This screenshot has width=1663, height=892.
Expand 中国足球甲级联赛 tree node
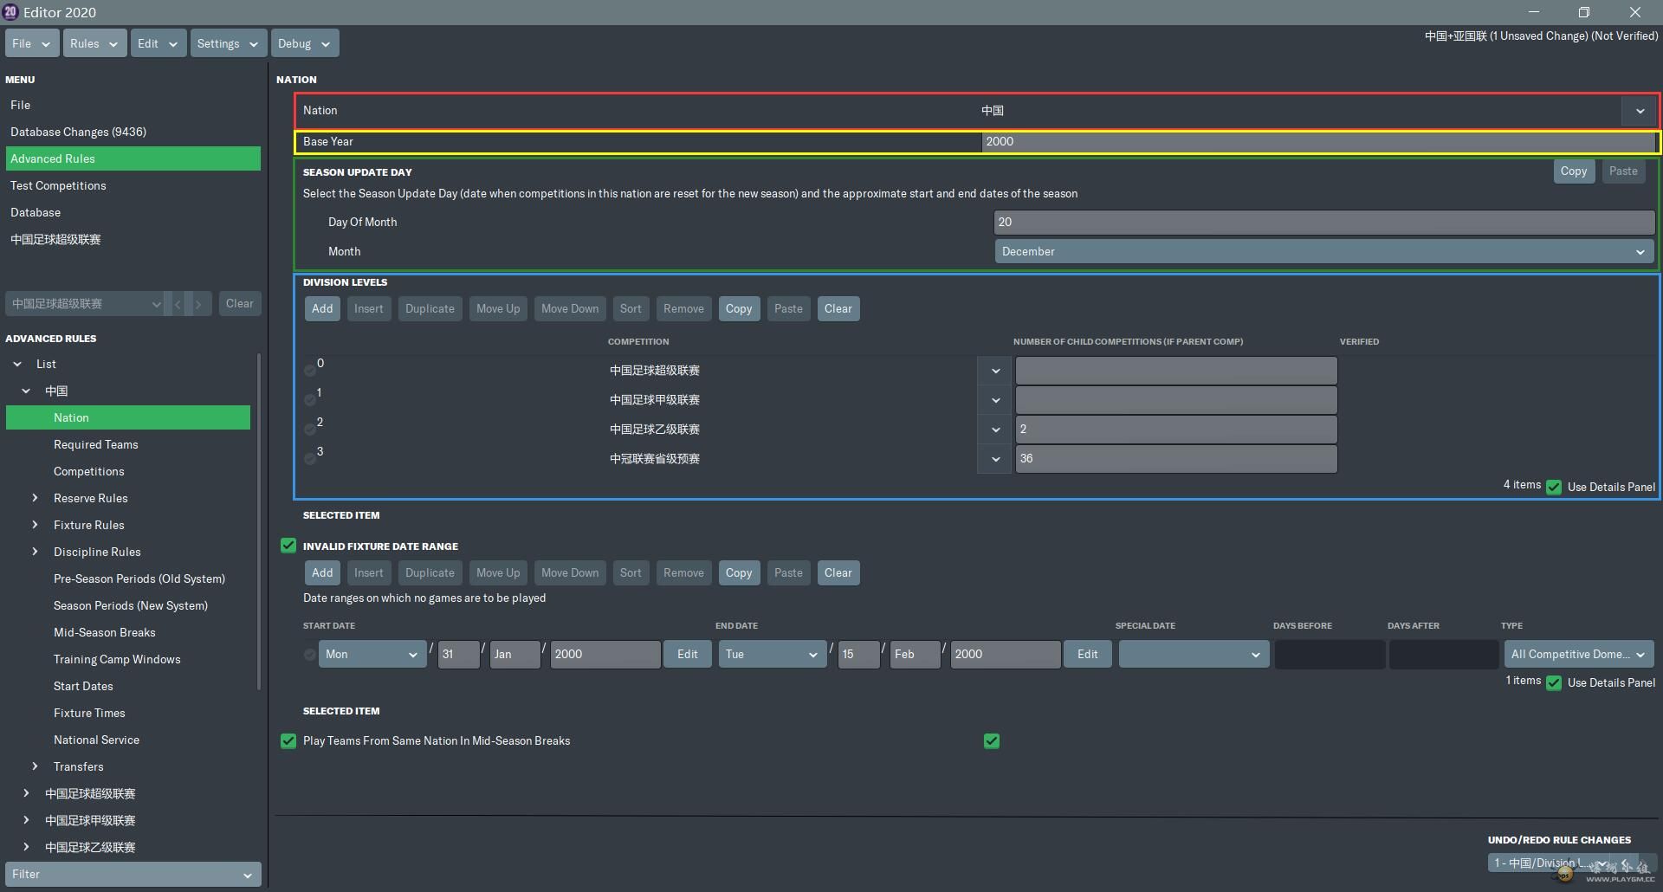(x=26, y=821)
